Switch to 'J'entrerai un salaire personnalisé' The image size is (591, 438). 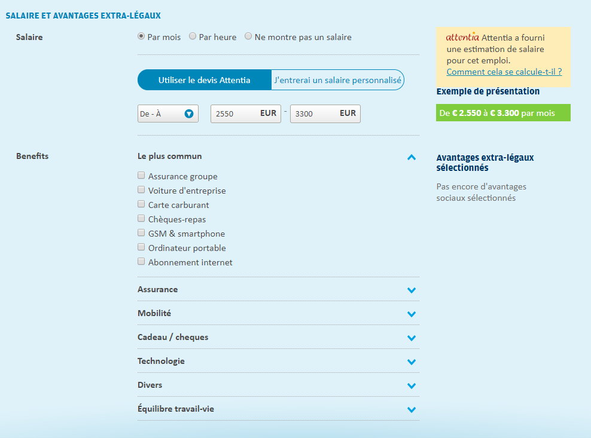338,80
